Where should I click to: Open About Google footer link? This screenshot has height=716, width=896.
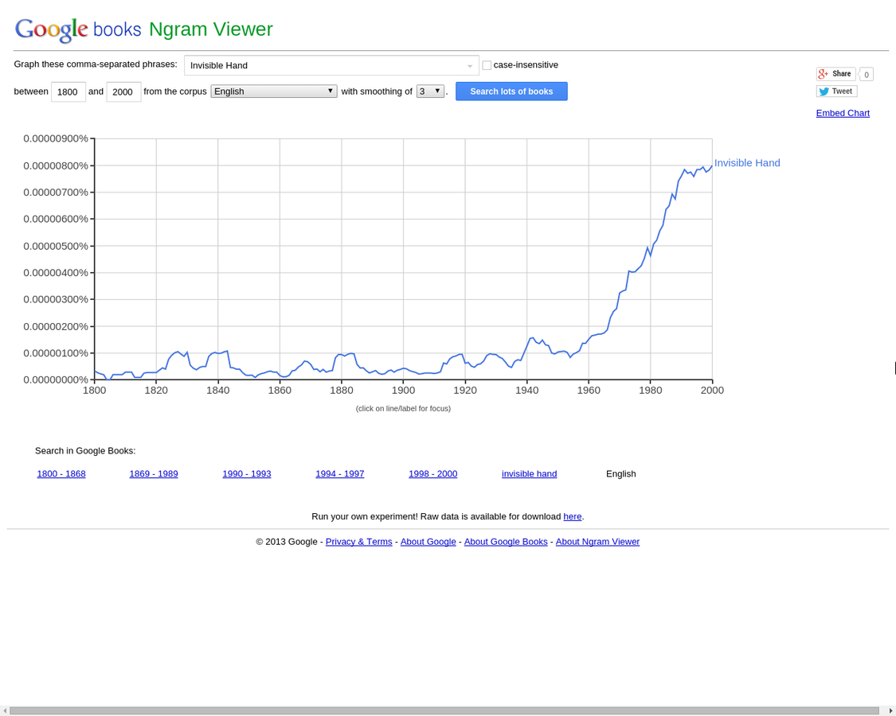click(x=428, y=542)
